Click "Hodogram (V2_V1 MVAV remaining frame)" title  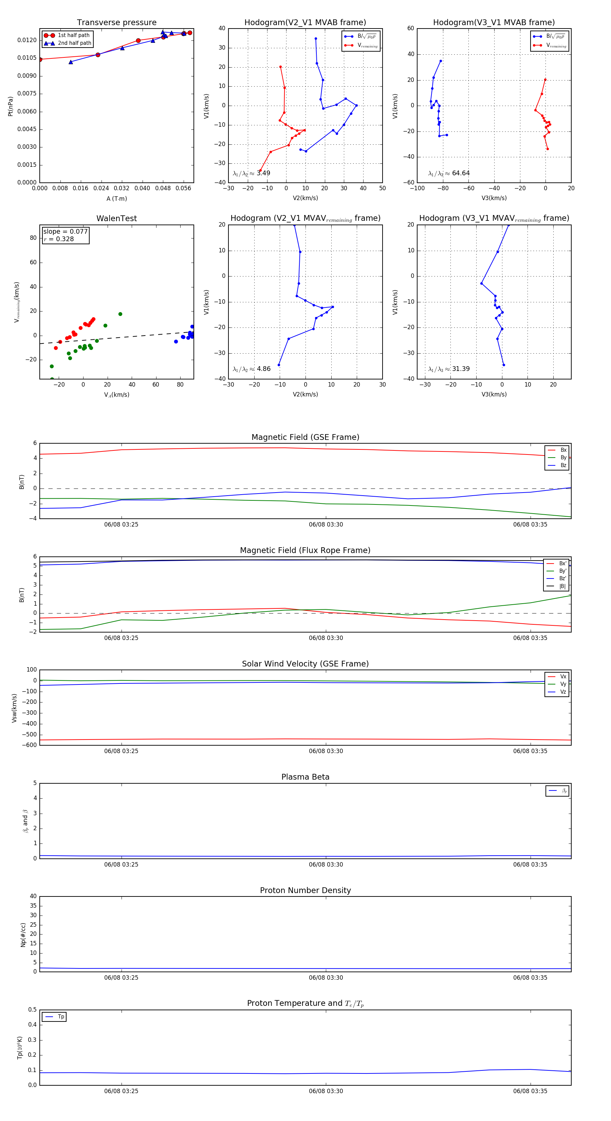click(305, 218)
